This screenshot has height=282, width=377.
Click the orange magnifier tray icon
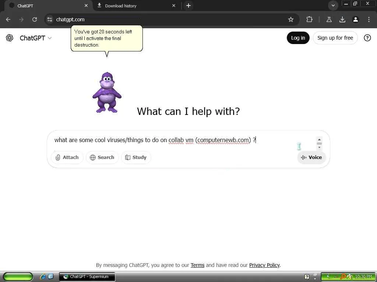(x=343, y=276)
